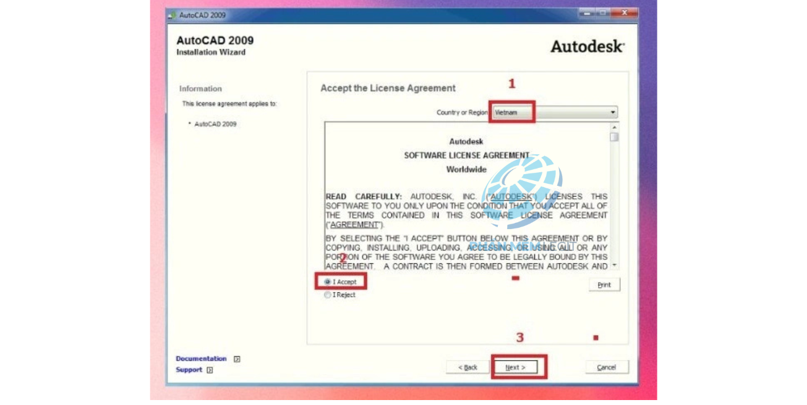807x405 pixels.
Task: Click the Autodesk logo in the header
Action: click(x=587, y=46)
